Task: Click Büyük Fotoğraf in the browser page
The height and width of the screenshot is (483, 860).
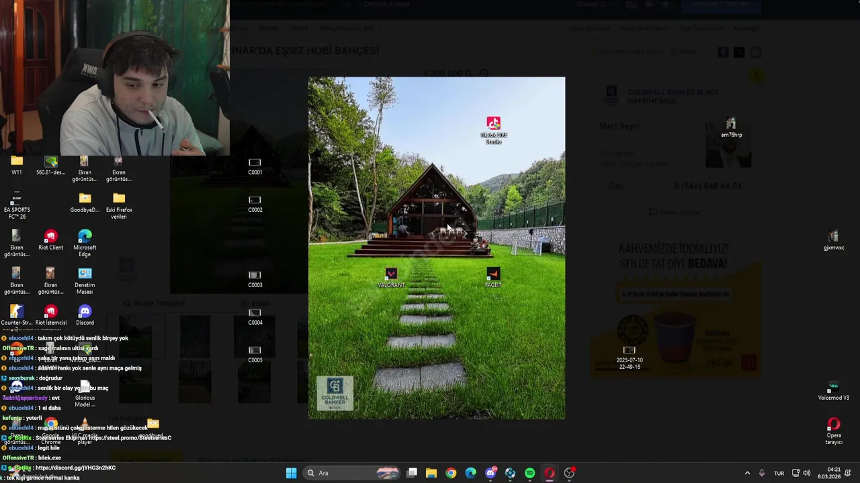Action: pyautogui.click(x=154, y=303)
